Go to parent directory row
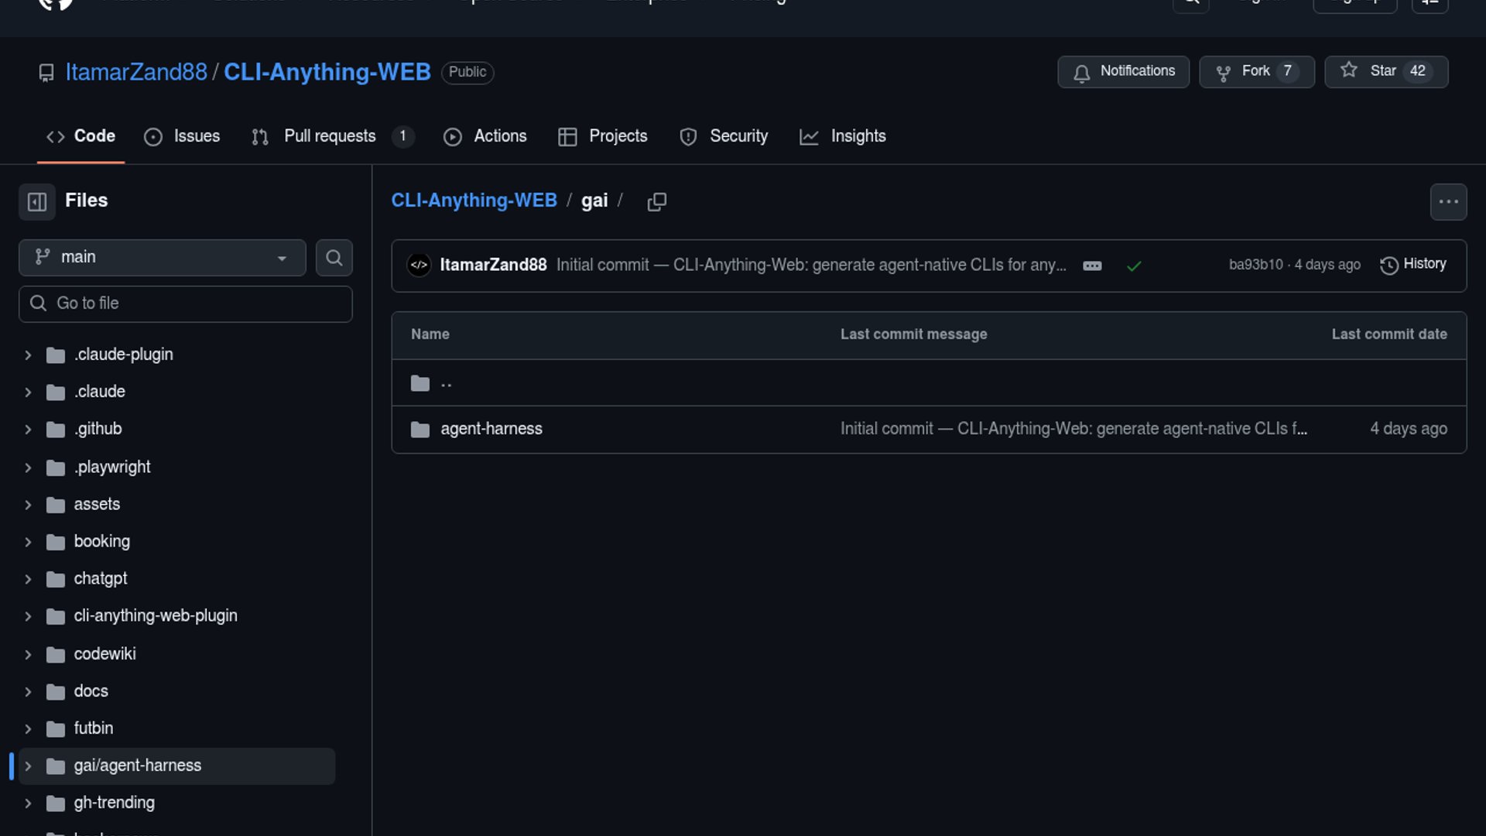The height and width of the screenshot is (836, 1486). 446,383
